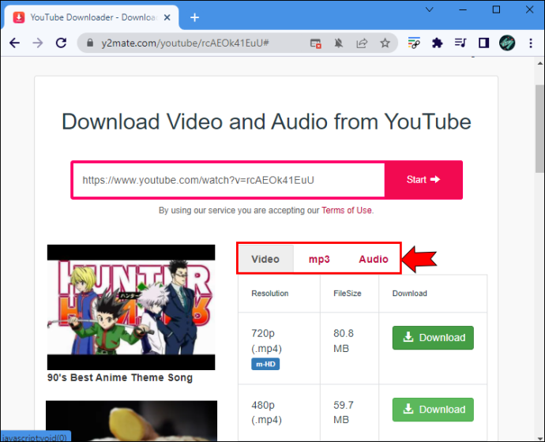Download the 720p mp4 video
The width and height of the screenshot is (545, 442).
point(433,338)
